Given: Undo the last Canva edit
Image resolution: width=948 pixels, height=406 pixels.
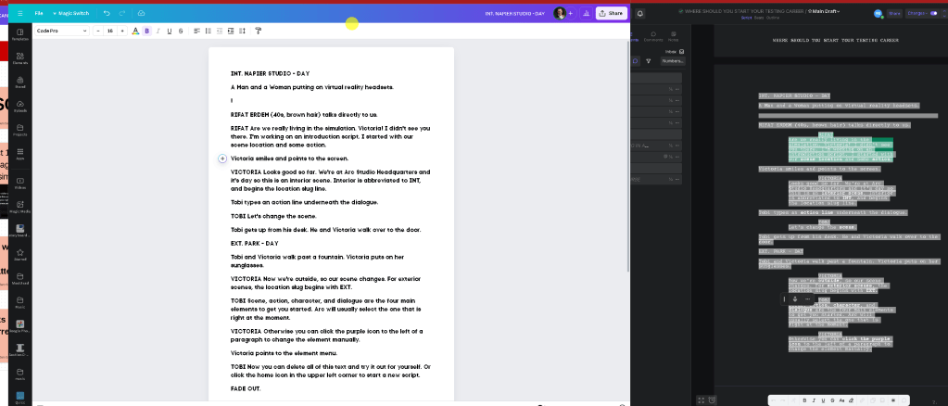Looking at the screenshot, I should click(107, 13).
